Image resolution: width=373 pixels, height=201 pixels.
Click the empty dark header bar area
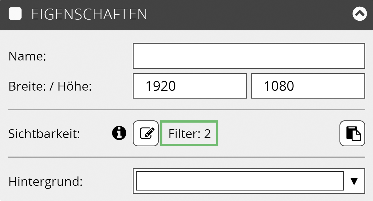coord(249,14)
